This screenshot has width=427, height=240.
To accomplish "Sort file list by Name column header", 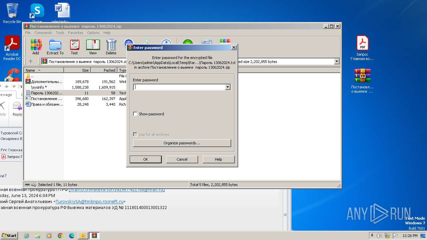I will (x=44, y=70).
